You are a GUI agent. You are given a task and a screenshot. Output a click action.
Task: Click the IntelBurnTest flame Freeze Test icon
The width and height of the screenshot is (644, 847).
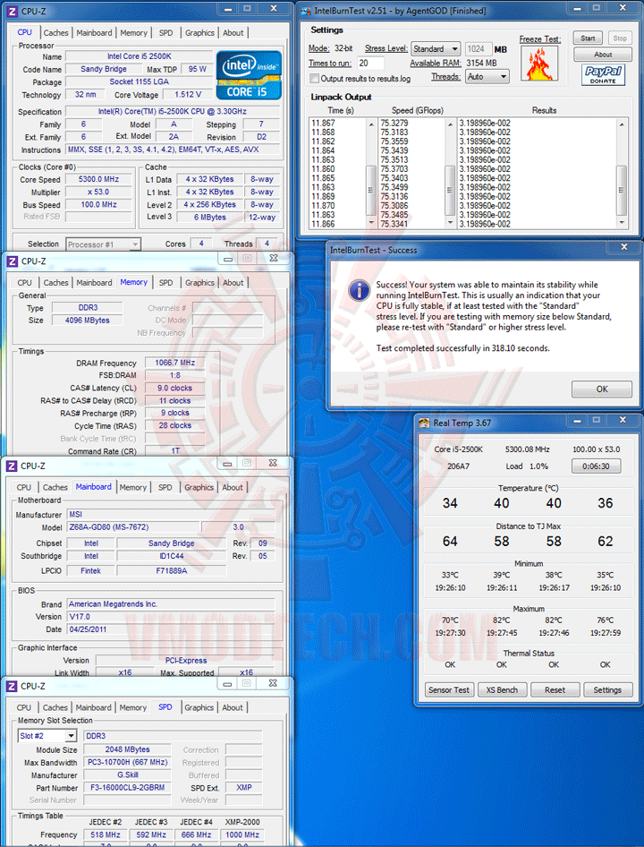[x=539, y=64]
